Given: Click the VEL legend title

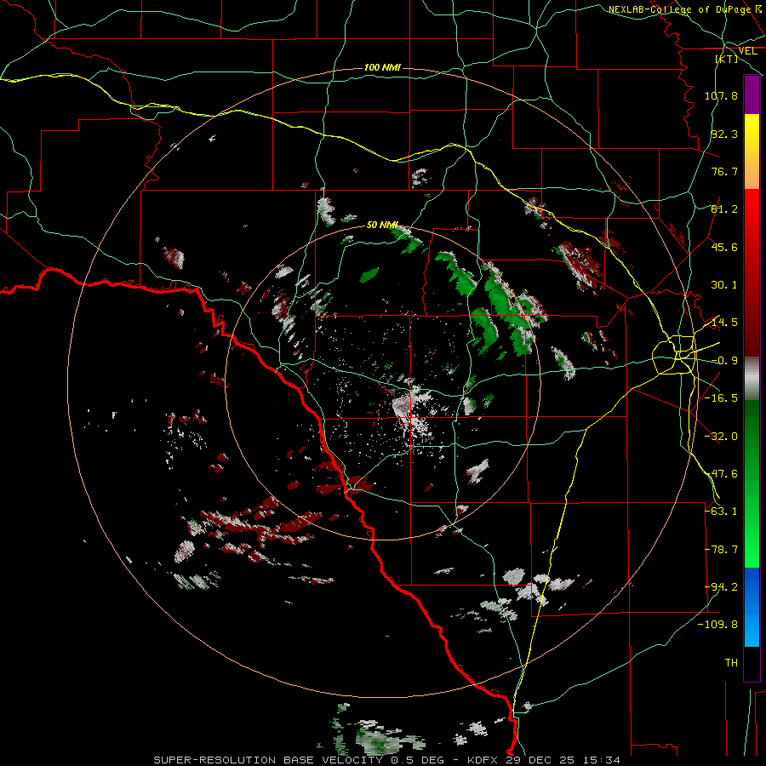Looking at the screenshot, I should [x=747, y=51].
